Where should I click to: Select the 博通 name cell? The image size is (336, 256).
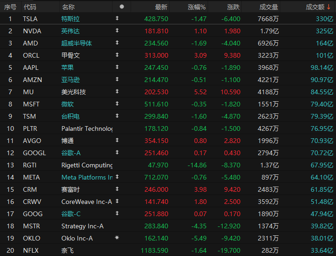click(x=67, y=141)
